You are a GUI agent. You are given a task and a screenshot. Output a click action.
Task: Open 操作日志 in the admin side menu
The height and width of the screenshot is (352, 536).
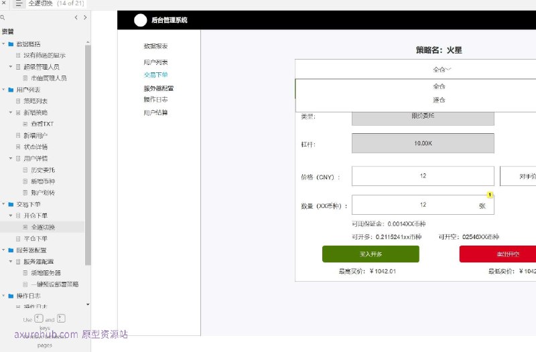155,99
